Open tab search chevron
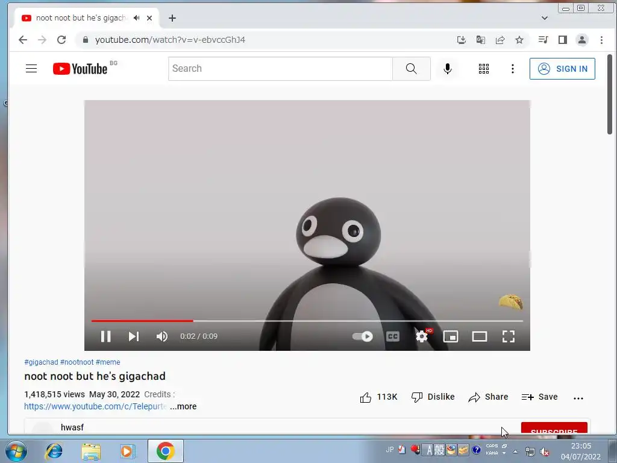Screen dimensions: 617x463 545,17
